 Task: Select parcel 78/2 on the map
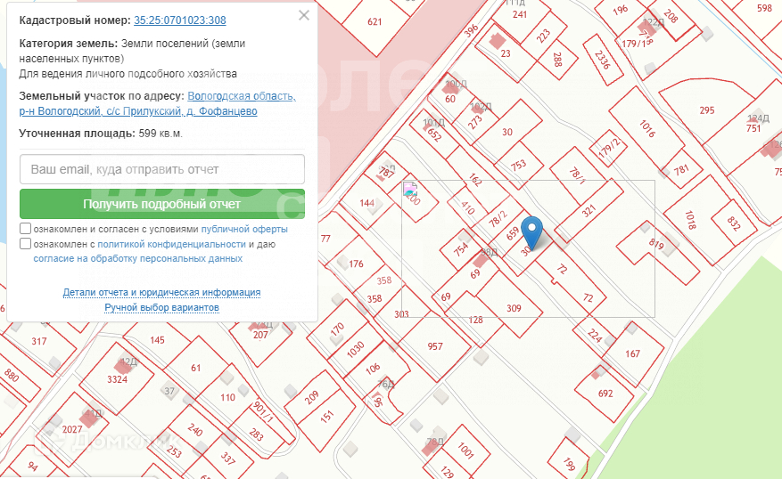tap(498, 219)
